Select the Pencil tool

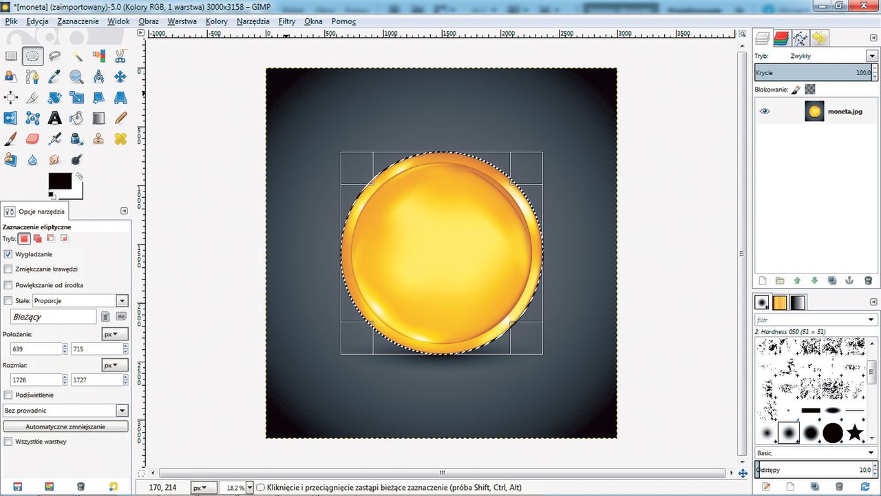coord(120,118)
